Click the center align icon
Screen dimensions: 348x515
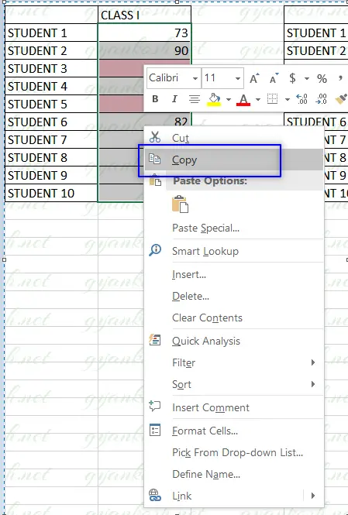(195, 99)
